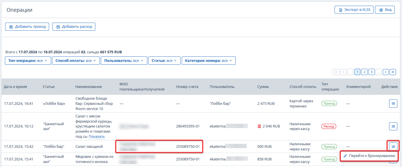Image resolution: width=402 pixels, height=167 pixels.
Task: Click Свободное блюдо бар item name
Action: click(94, 103)
